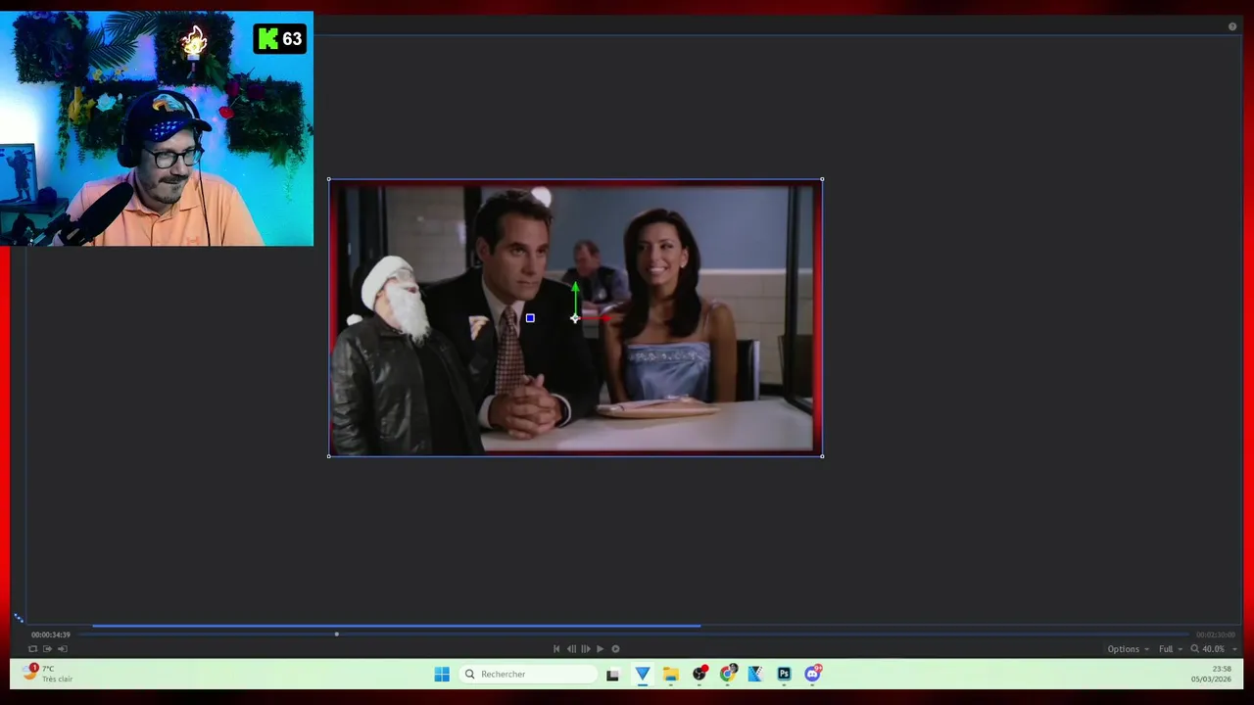Click the top-left corner handle of the clip
Viewport: 1254px width, 705px height.
click(x=329, y=179)
